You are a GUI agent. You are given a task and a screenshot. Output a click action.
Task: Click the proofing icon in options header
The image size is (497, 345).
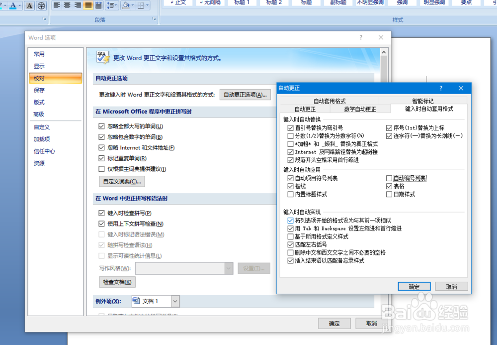103,57
